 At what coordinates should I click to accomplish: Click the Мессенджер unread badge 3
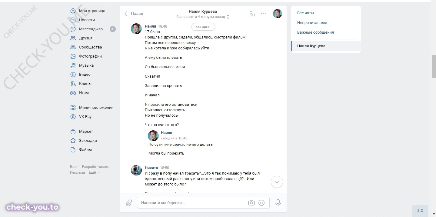point(112,29)
